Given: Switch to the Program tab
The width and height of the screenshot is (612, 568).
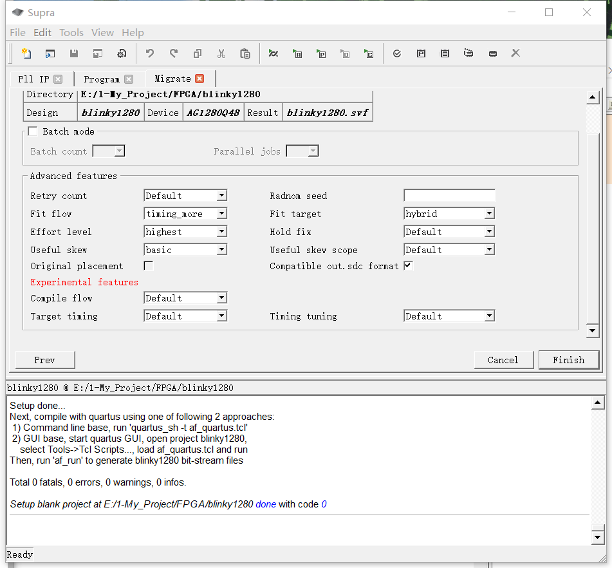Looking at the screenshot, I should 102,79.
